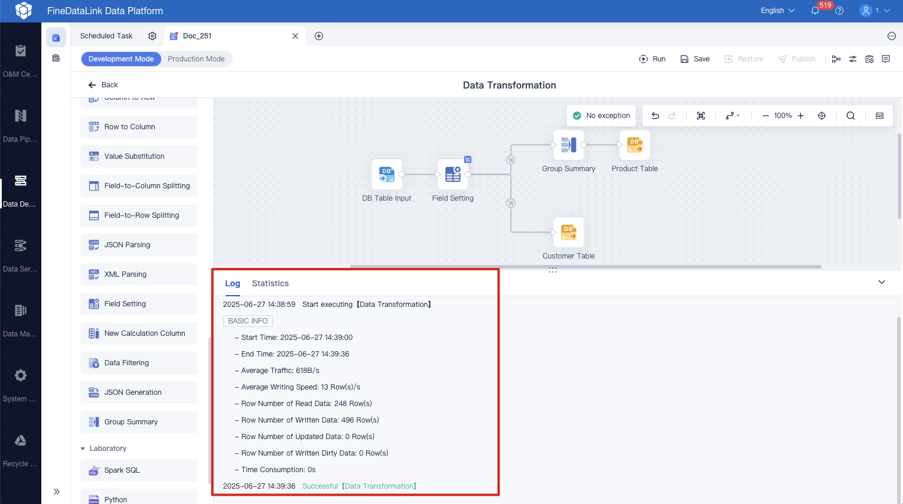
Task: Open the Data Management sidebar icon
Action: pos(20,310)
